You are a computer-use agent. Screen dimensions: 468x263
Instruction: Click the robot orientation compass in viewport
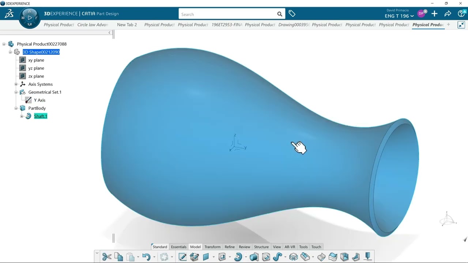pos(448,218)
